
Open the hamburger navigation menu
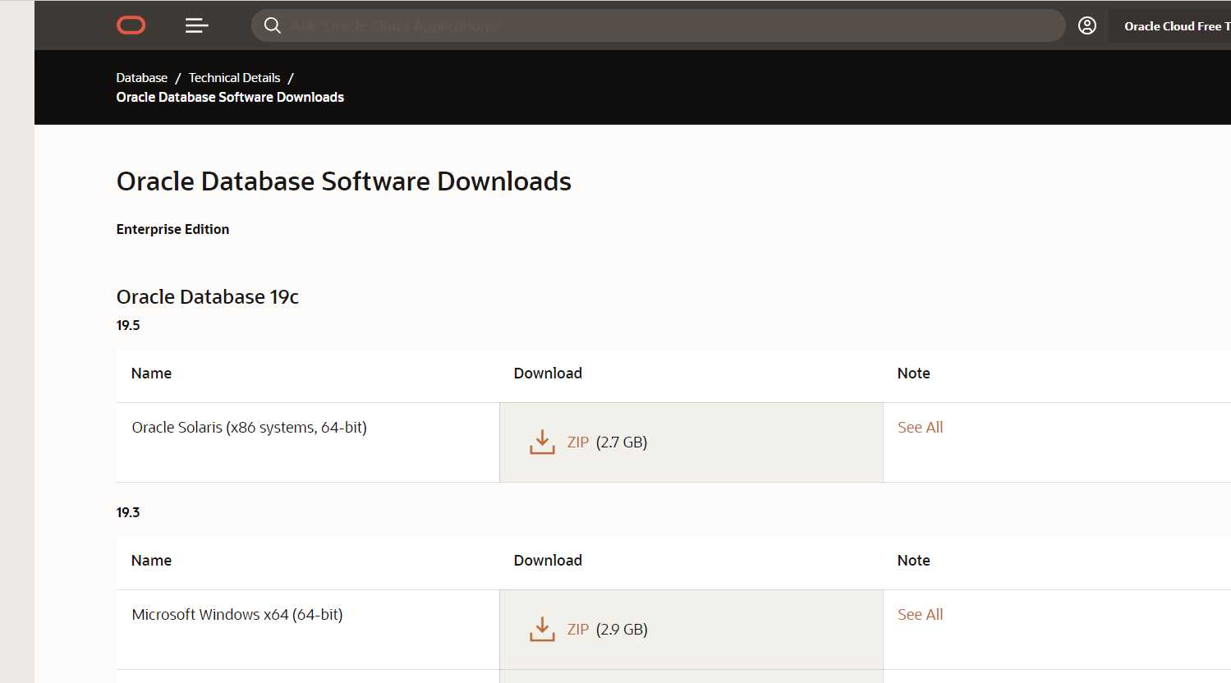[x=197, y=25]
